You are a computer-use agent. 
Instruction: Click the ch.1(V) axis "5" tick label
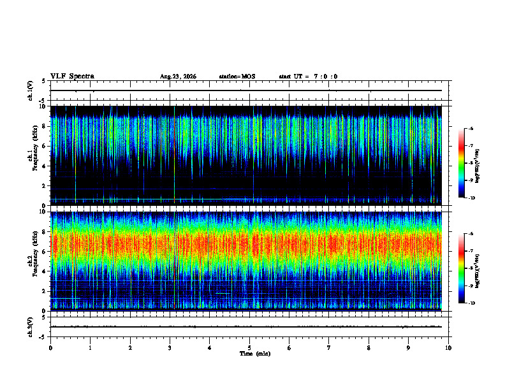click(44, 81)
